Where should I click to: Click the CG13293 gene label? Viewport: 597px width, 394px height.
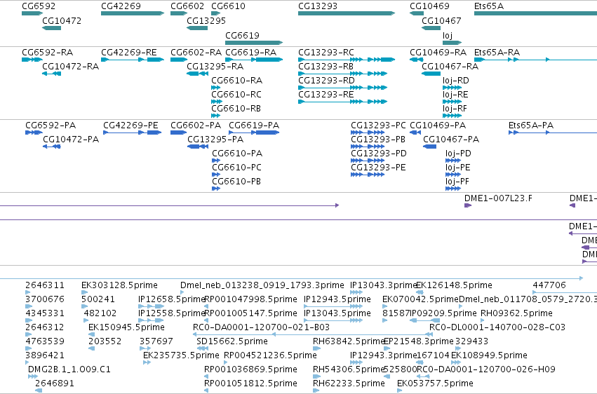tap(318, 6)
